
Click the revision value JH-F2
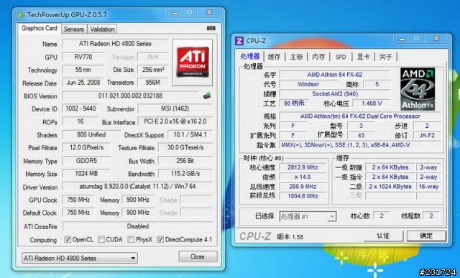(x=427, y=135)
